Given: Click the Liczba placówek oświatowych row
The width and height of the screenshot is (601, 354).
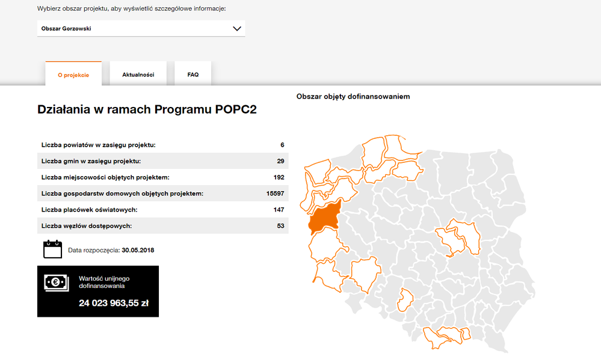Looking at the screenshot, I should coord(162,210).
